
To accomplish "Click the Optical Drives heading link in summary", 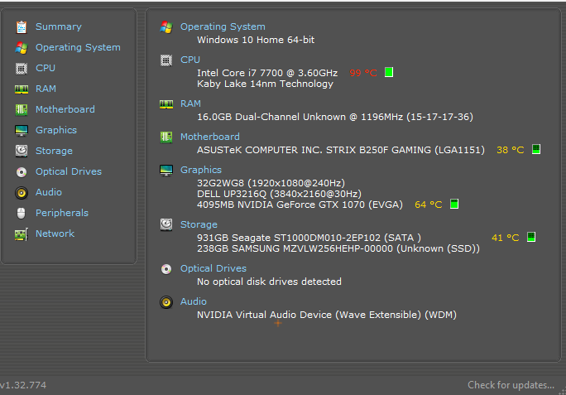I will (213, 268).
